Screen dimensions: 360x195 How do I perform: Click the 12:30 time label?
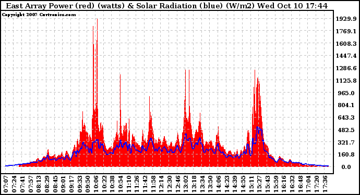[170, 184]
